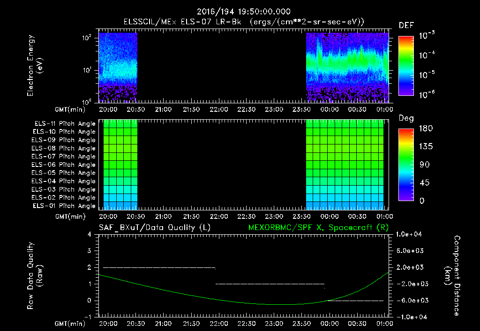Select ELS-01 Pitch Angle row label
This screenshot has height=331, width=480.
[64, 206]
